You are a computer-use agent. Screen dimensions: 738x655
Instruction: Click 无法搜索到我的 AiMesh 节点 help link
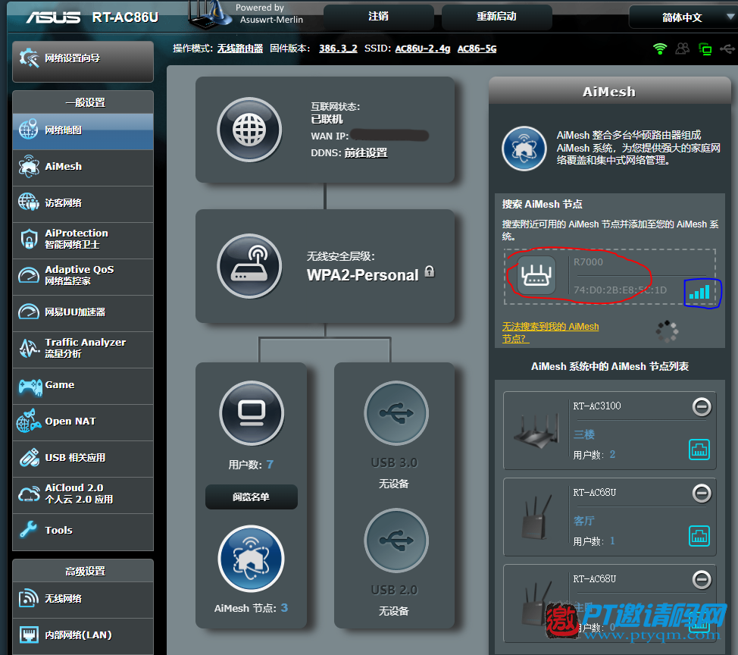(550, 333)
